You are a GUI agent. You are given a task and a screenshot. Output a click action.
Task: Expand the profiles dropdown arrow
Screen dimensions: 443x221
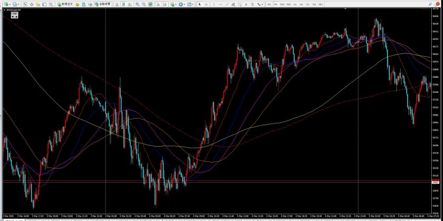pos(18,4)
